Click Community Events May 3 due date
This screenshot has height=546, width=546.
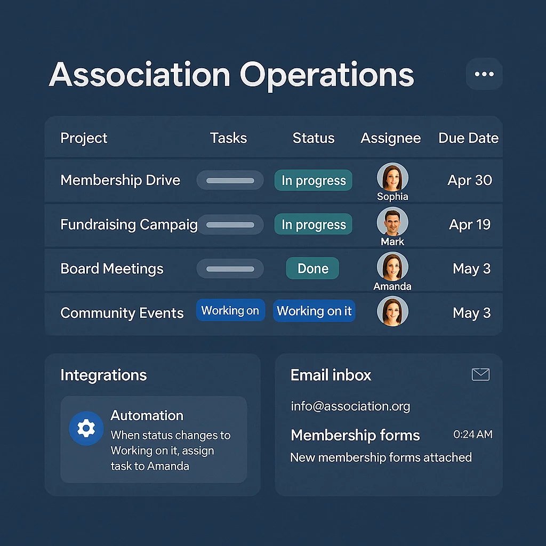[471, 313]
